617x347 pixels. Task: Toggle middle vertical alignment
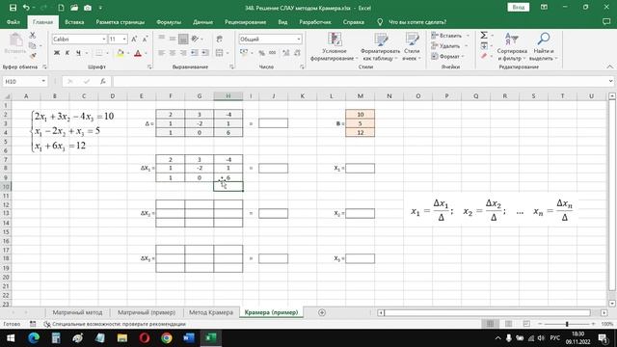pyautogui.click(x=173, y=39)
